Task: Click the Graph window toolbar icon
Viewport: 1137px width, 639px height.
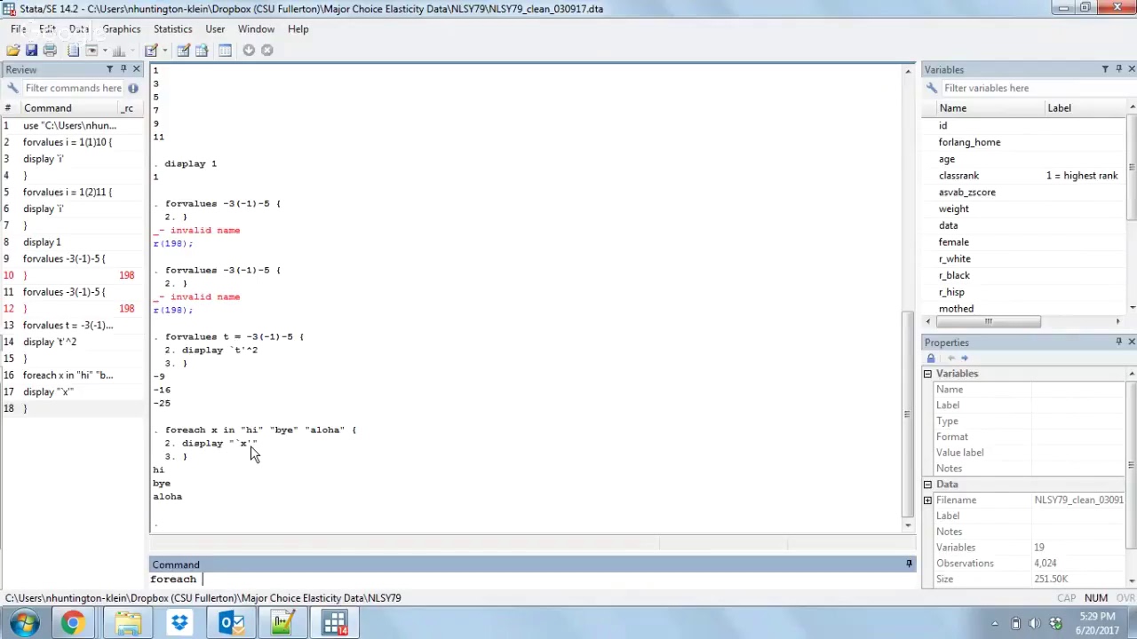Action: (x=118, y=51)
